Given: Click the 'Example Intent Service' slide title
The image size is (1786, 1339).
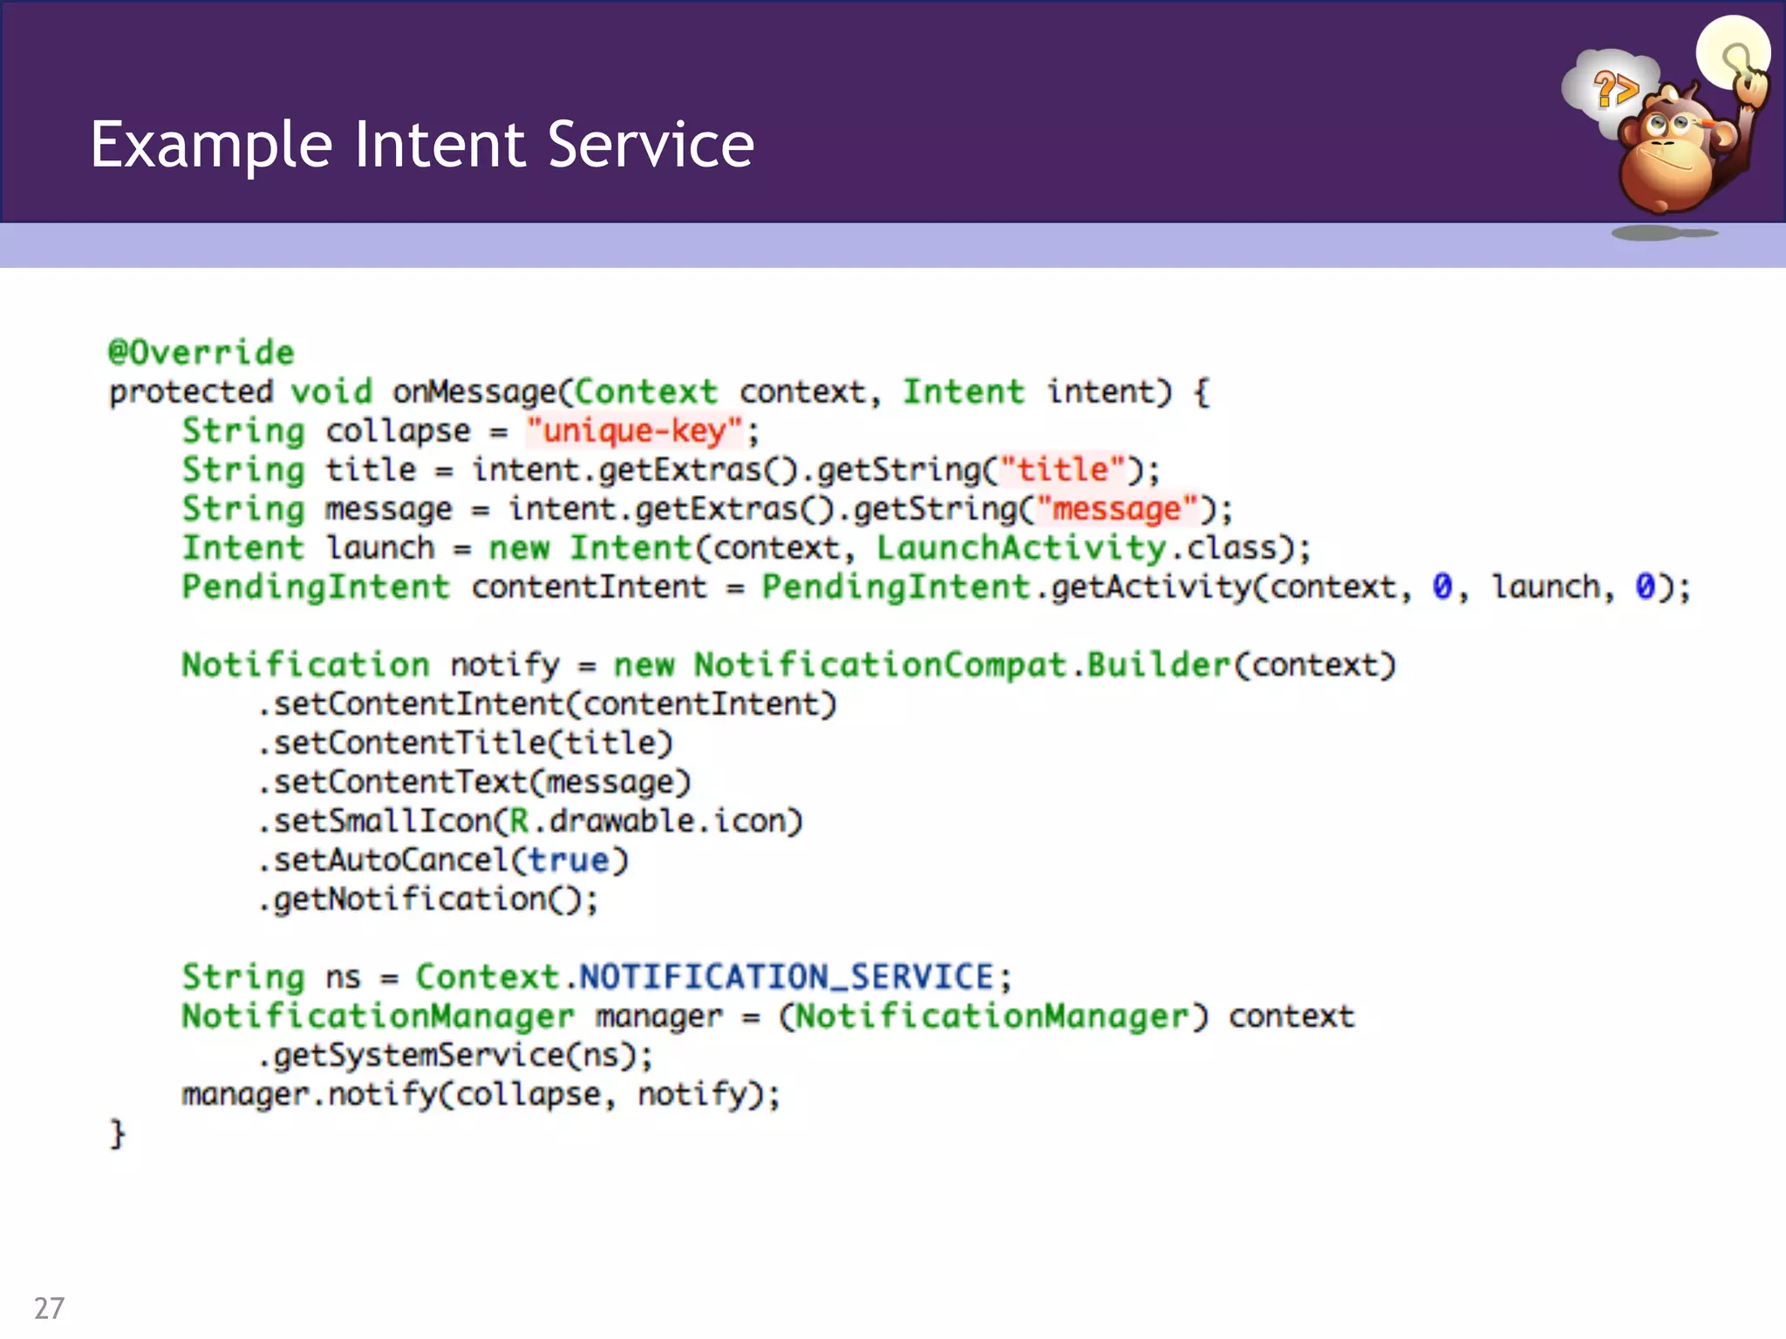Looking at the screenshot, I should pos(422,145).
